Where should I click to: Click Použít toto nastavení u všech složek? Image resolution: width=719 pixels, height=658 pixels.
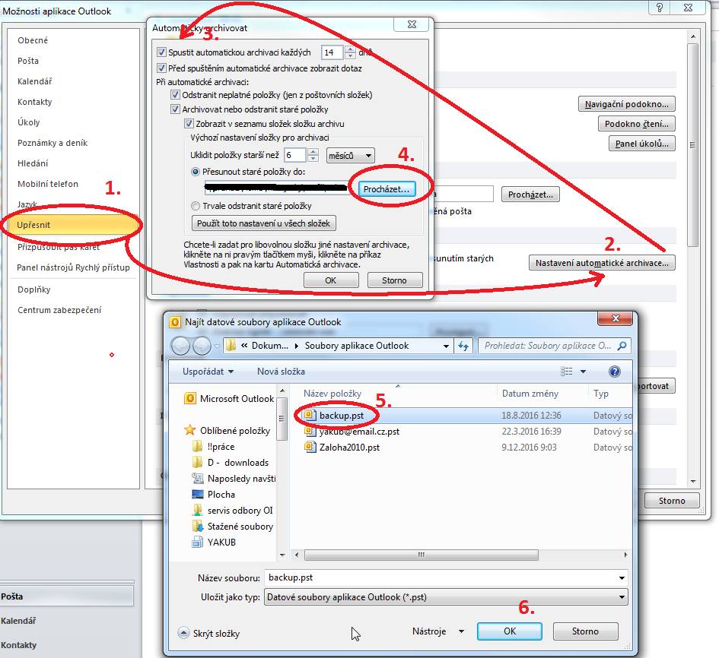(x=264, y=223)
